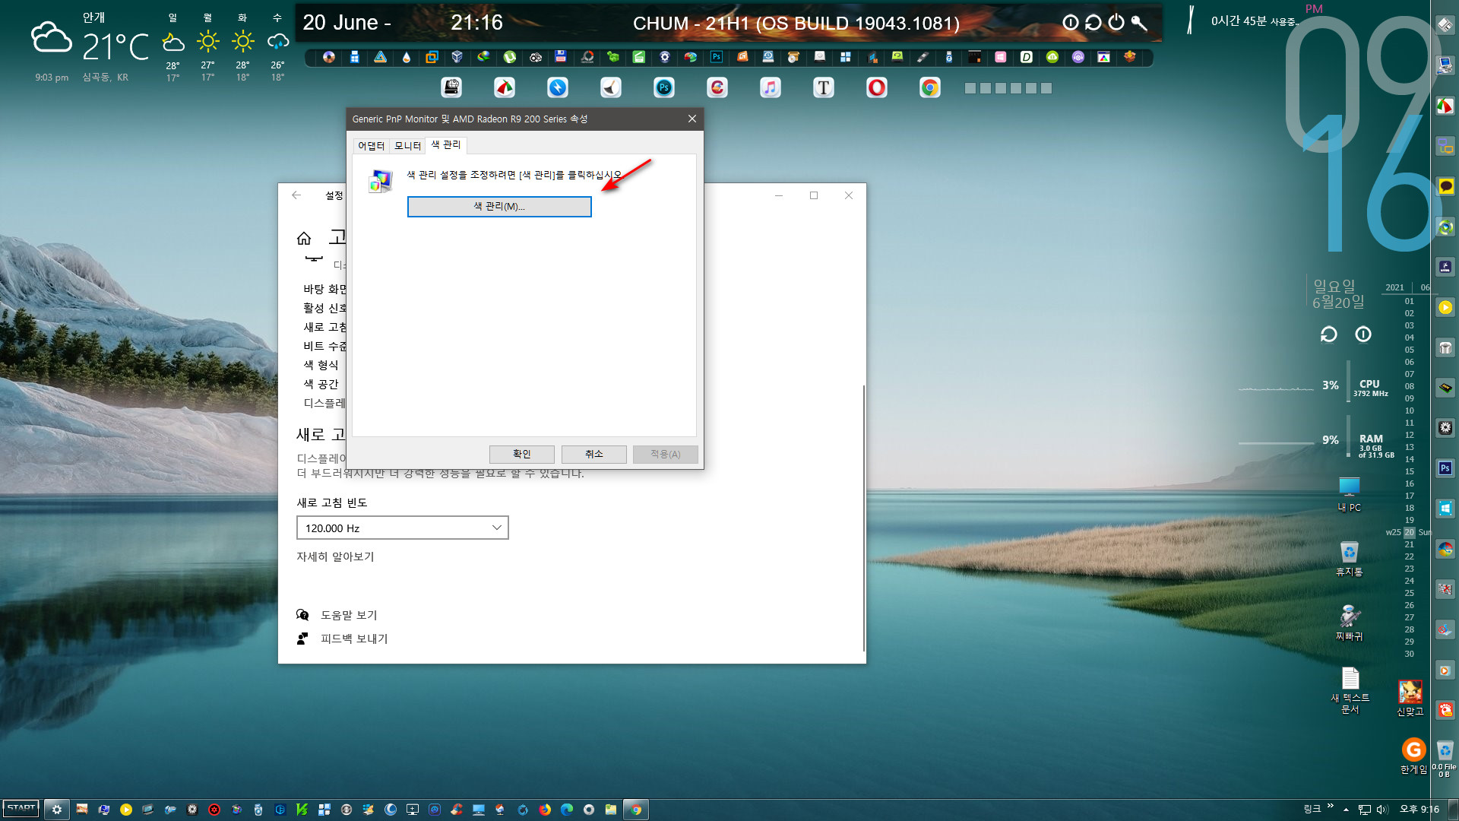Image resolution: width=1459 pixels, height=821 pixels.
Task: Open the My PC (내 PC) desktop icon
Action: tap(1350, 494)
